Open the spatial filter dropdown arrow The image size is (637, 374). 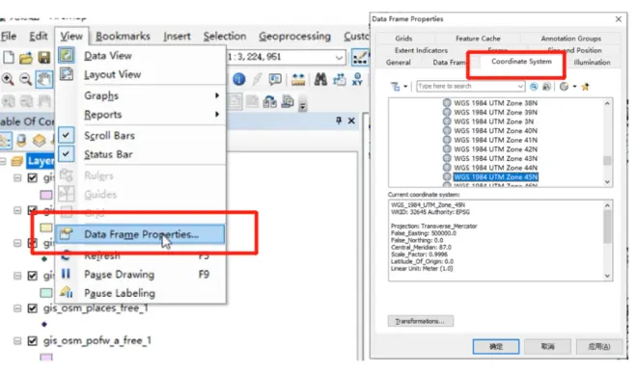click(x=405, y=87)
